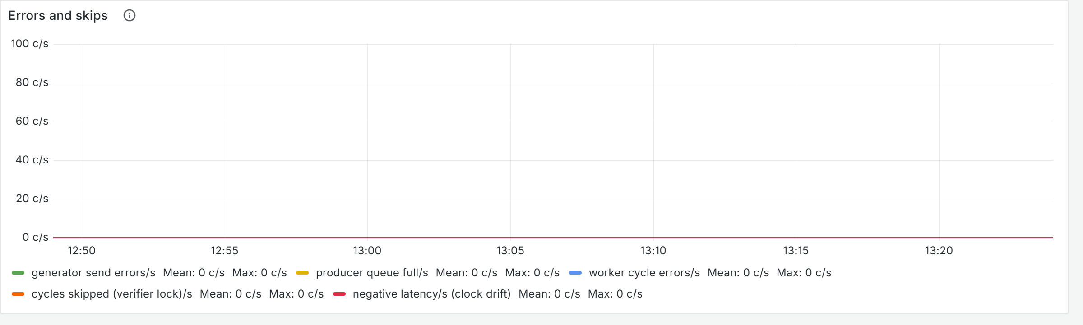This screenshot has width=1083, height=325.
Task: Click blue swatch of worker cycle errors
Action: click(x=575, y=273)
